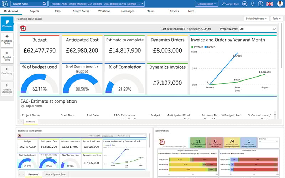The height and width of the screenshot is (178, 285).
Task: Click the 1 Delivered Late Pending Authorization tile
Action: pyautogui.click(x=249, y=143)
